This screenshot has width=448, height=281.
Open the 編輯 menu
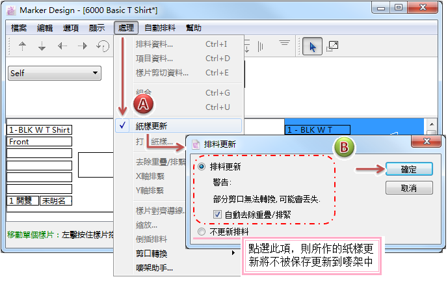pyautogui.click(x=45, y=28)
